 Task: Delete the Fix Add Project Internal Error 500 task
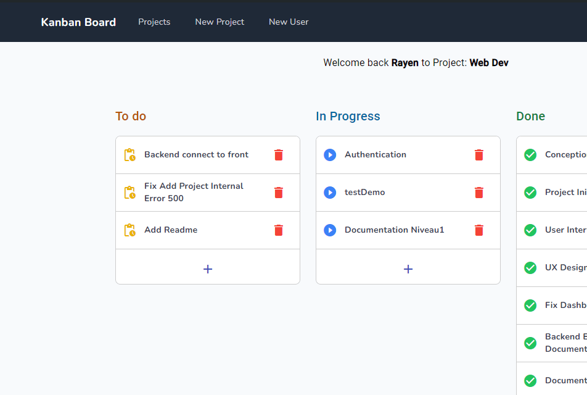click(x=278, y=192)
